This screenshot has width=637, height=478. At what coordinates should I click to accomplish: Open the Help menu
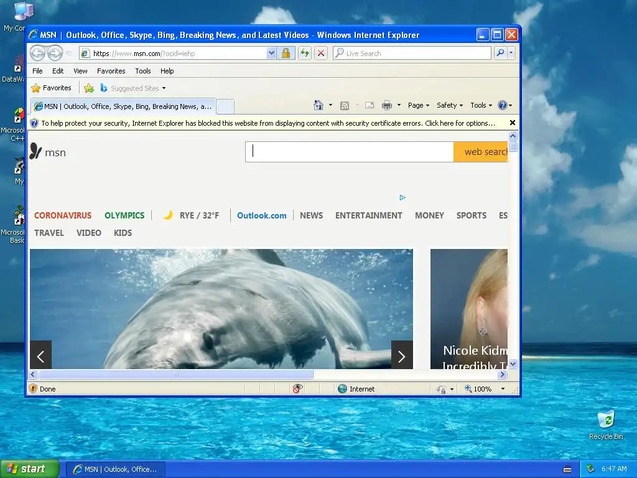pos(167,71)
